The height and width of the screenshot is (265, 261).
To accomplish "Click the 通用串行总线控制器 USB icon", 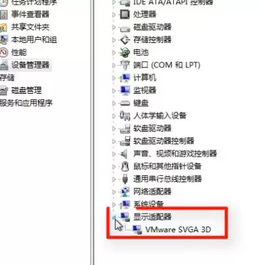I will click(125, 179).
